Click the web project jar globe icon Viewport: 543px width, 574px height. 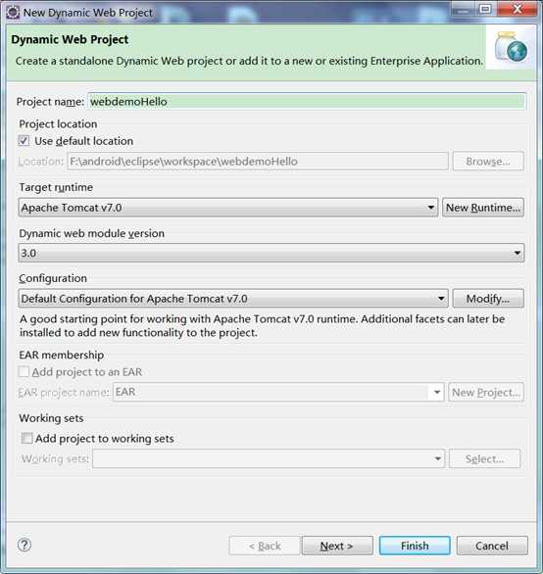point(511,47)
